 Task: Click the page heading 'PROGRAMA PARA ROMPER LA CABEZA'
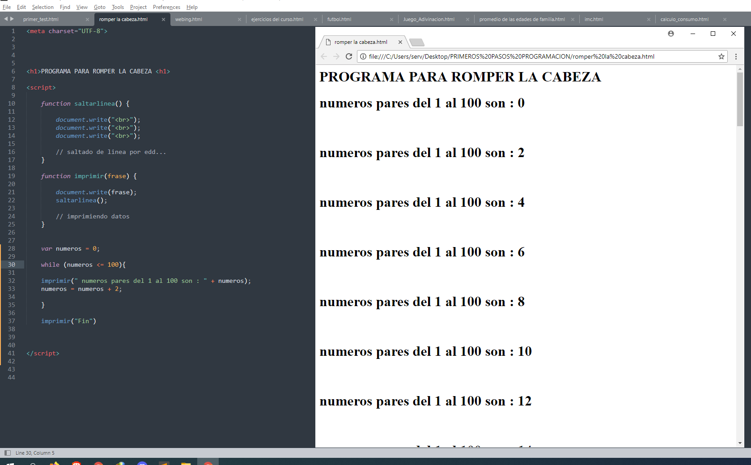point(460,77)
